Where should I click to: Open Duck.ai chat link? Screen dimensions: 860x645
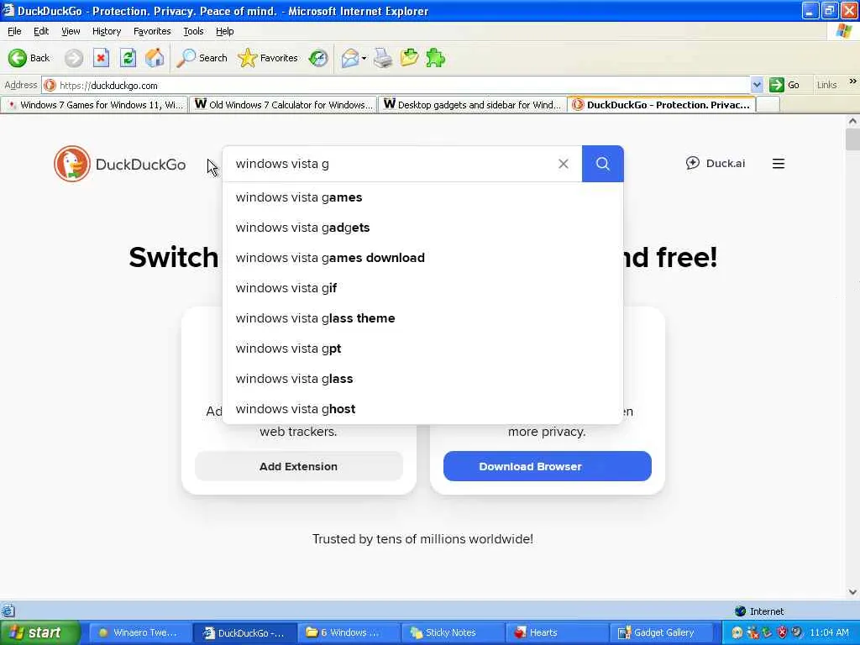pyautogui.click(x=716, y=163)
